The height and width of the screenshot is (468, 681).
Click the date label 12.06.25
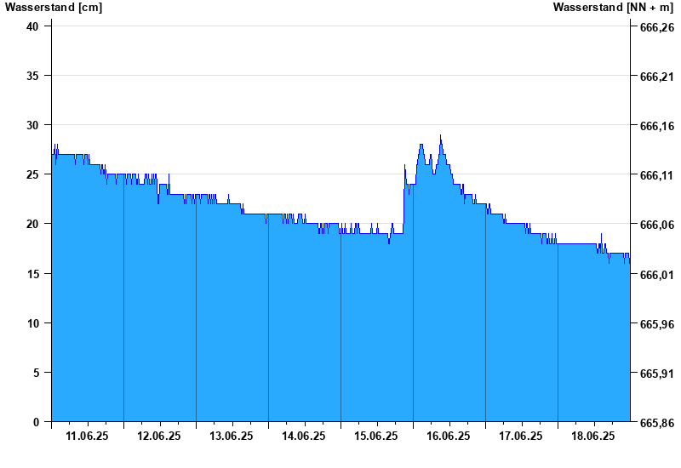point(159,436)
